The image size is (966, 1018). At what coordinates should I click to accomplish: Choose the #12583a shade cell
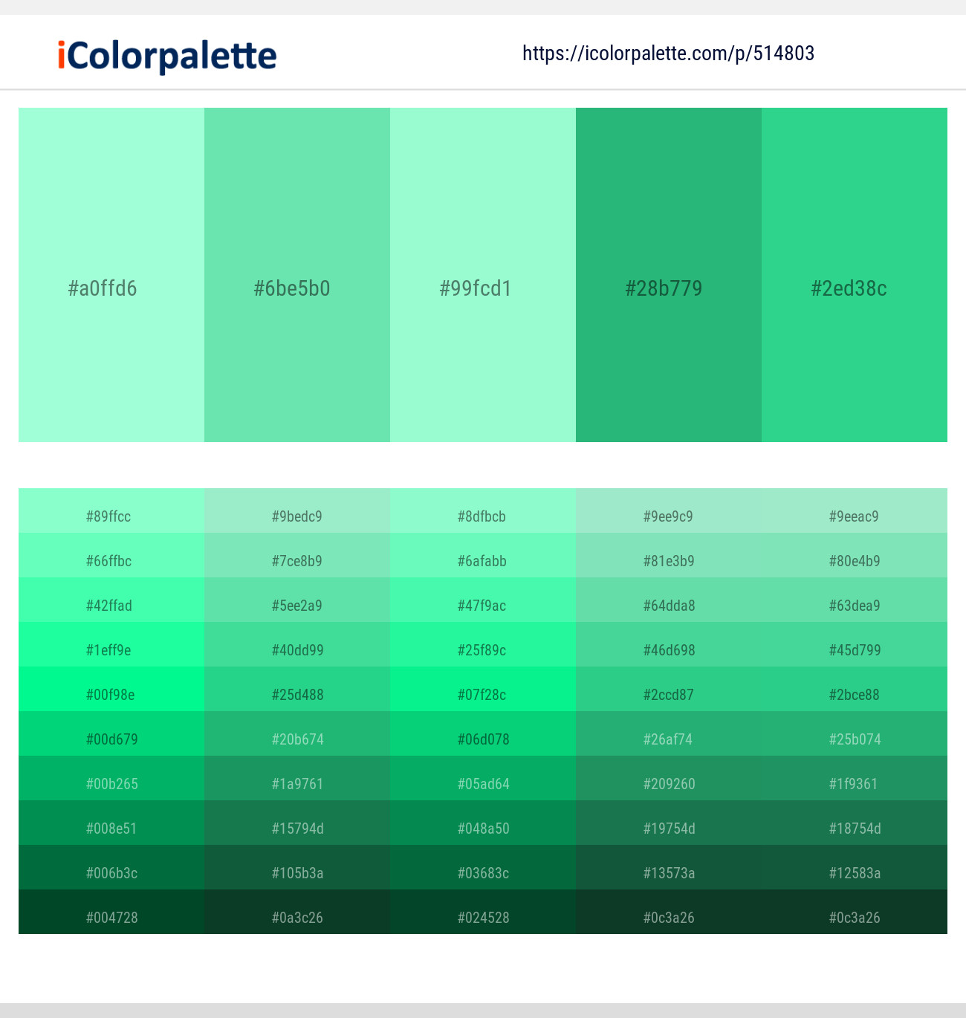pyautogui.click(x=855, y=867)
